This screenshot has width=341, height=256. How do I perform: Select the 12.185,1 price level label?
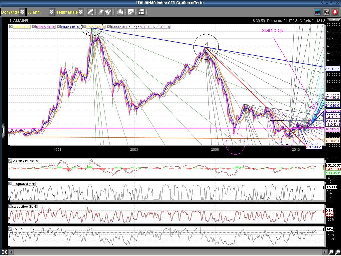(x=332, y=141)
